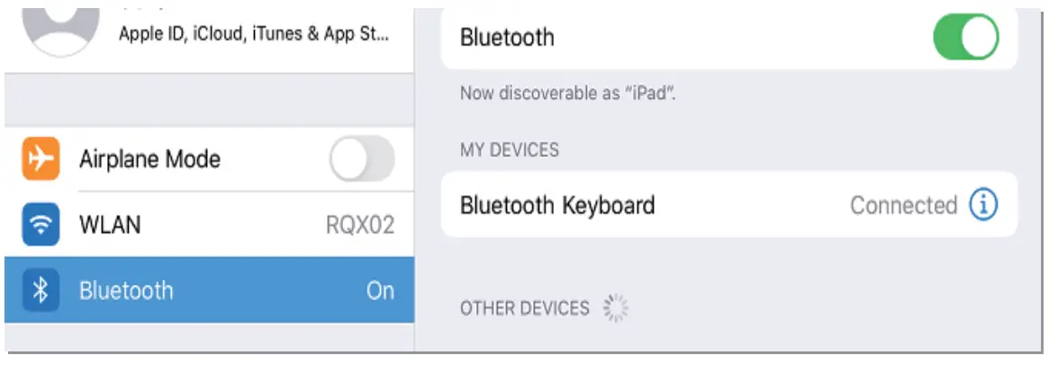Click the MY DEVICES section header
The width and height of the screenshot is (1058, 373).
509,149
